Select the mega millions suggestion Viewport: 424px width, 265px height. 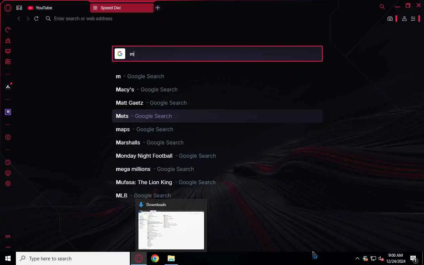click(217, 169)
